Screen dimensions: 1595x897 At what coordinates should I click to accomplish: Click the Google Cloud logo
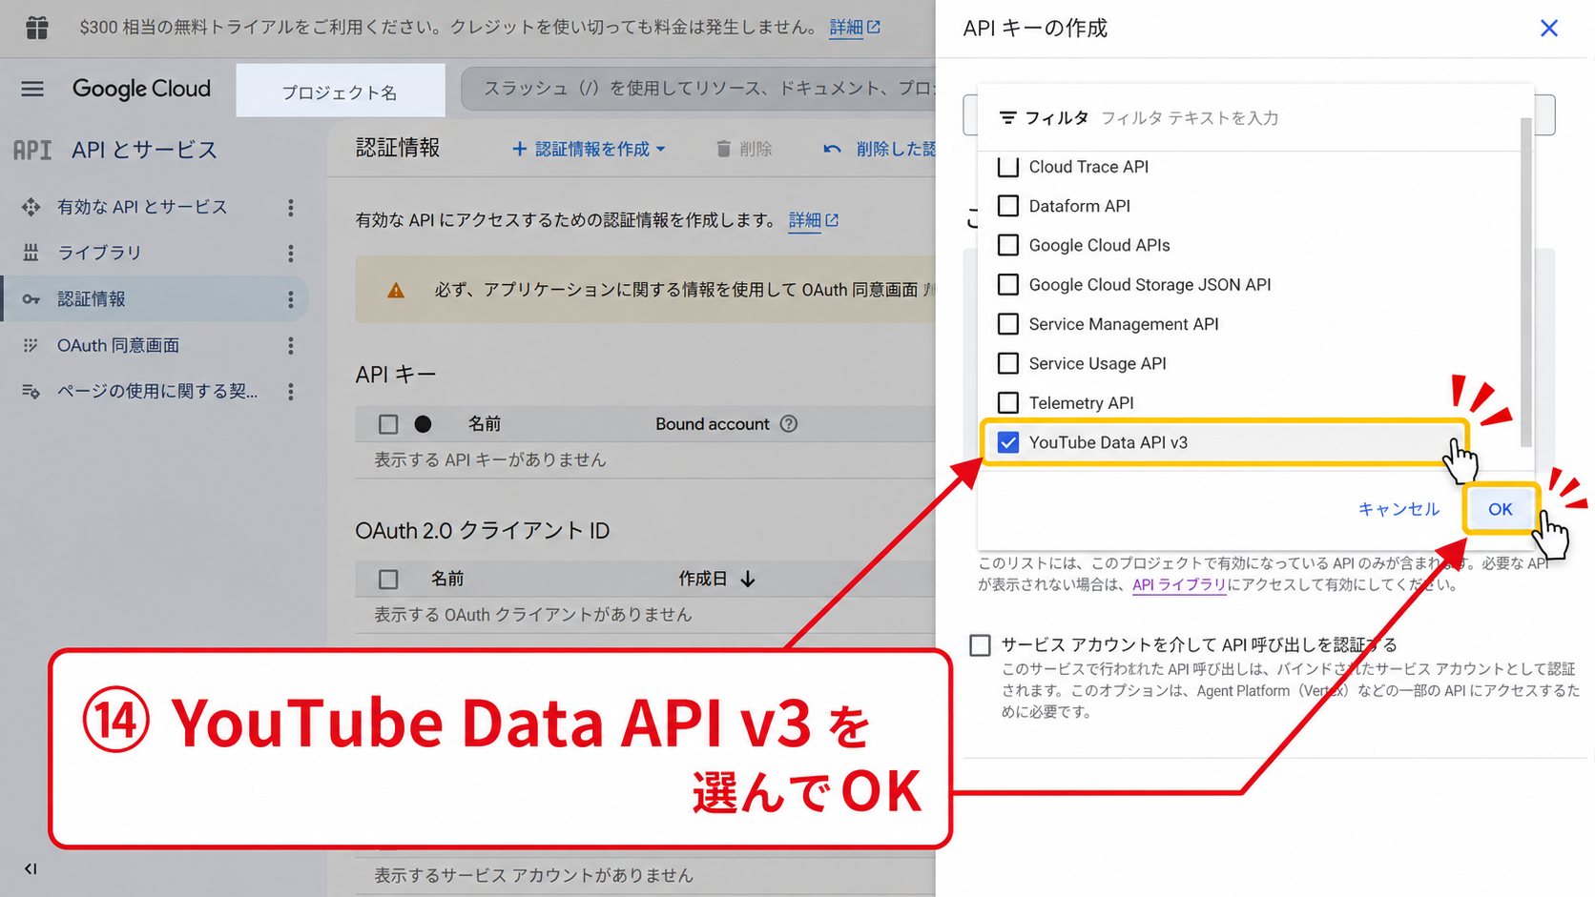coord(141,89)
